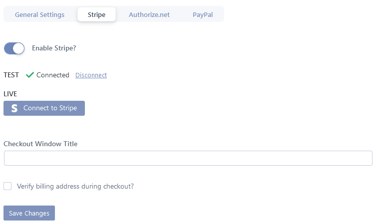Image resolution: width=377 pixels, height=223 pixels.
Task: Click the green Connected checkmark icon
Action: [30, 75]
